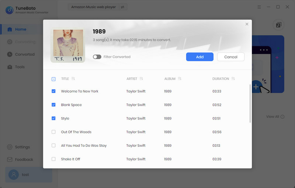This screenshot has width=295, height=188.
Task: Click the blue Add button
Action: (199, 57)
